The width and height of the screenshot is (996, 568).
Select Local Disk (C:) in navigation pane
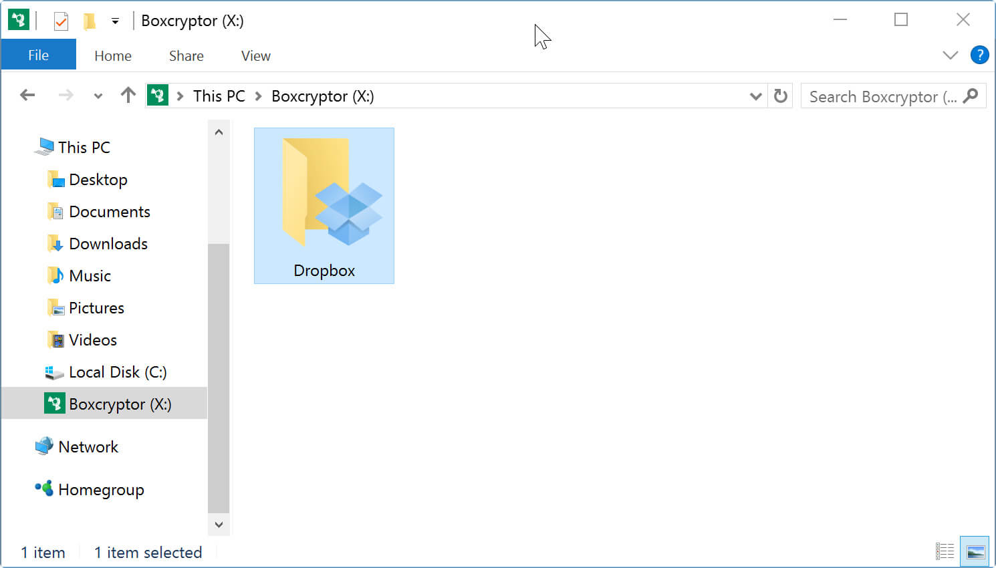[118, 372]
